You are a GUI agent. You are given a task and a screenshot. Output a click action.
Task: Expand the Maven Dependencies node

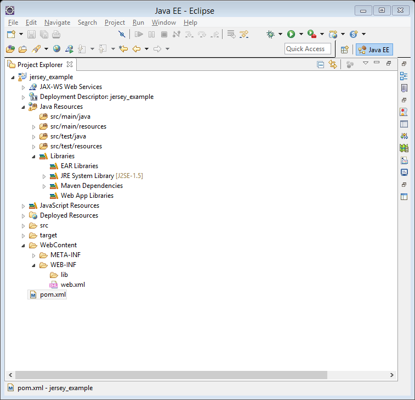point(44,186)
